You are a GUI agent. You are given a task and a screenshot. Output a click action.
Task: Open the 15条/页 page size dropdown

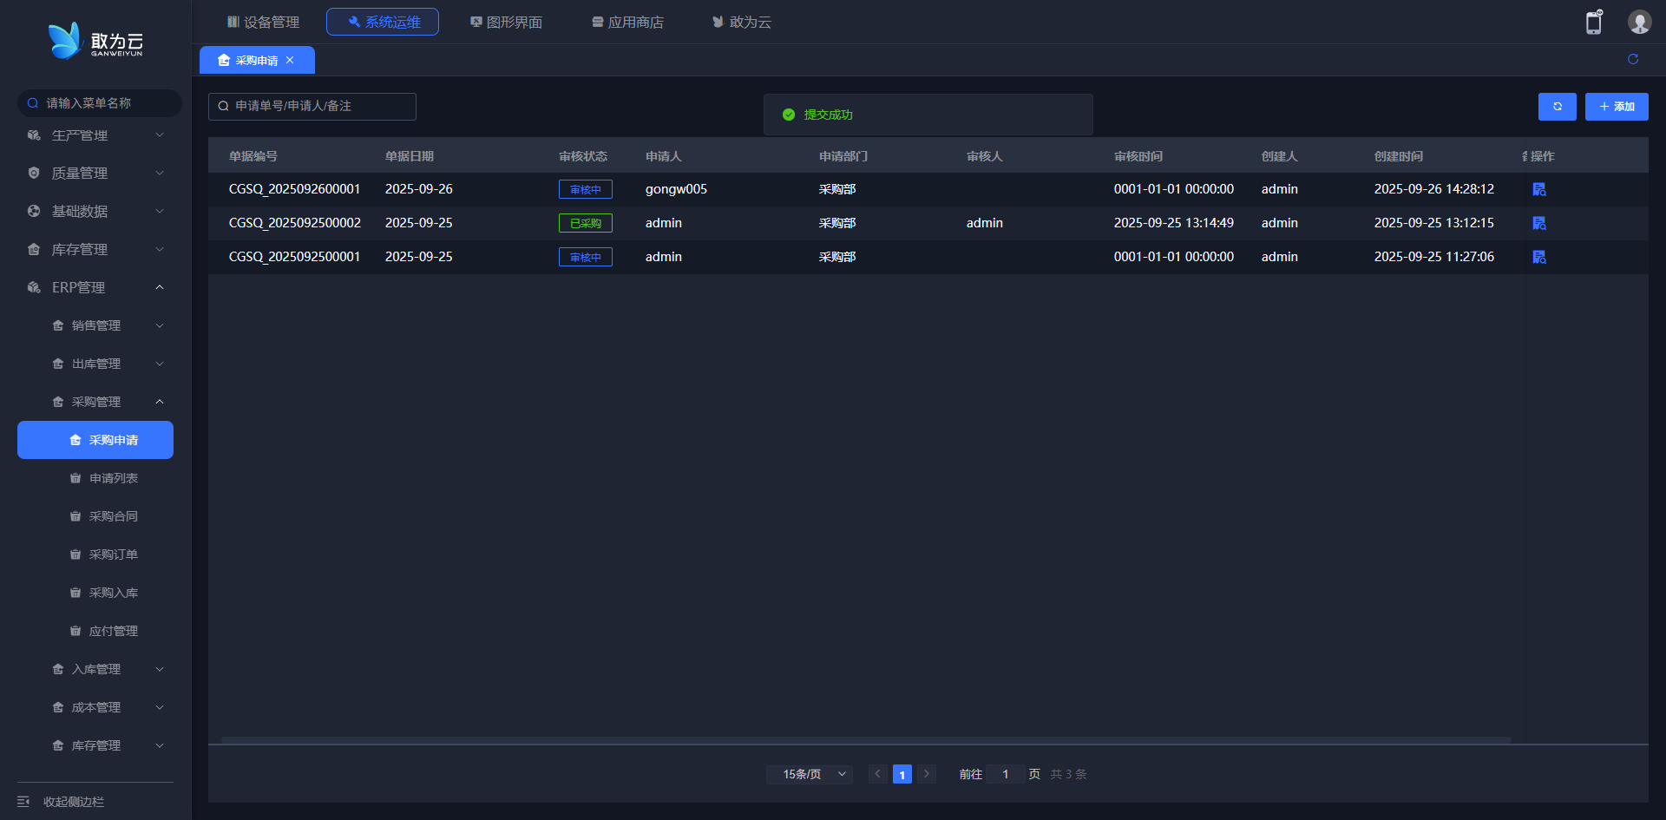[809, 774]
